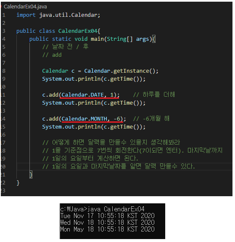Viewport: 235px width, 242px height.
Task: Select the CalendarEx04.java tab
Action: point(25,7)
